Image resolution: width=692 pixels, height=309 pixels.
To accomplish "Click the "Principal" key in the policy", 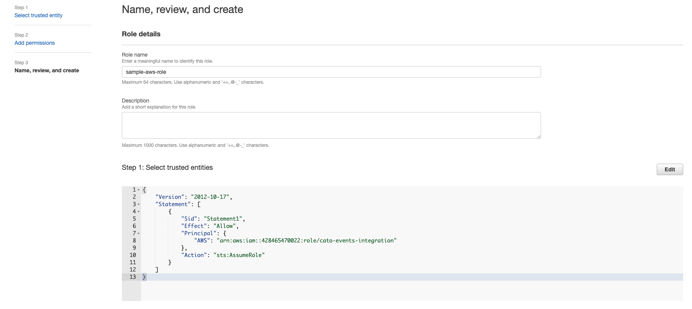I will pos(198,233).
